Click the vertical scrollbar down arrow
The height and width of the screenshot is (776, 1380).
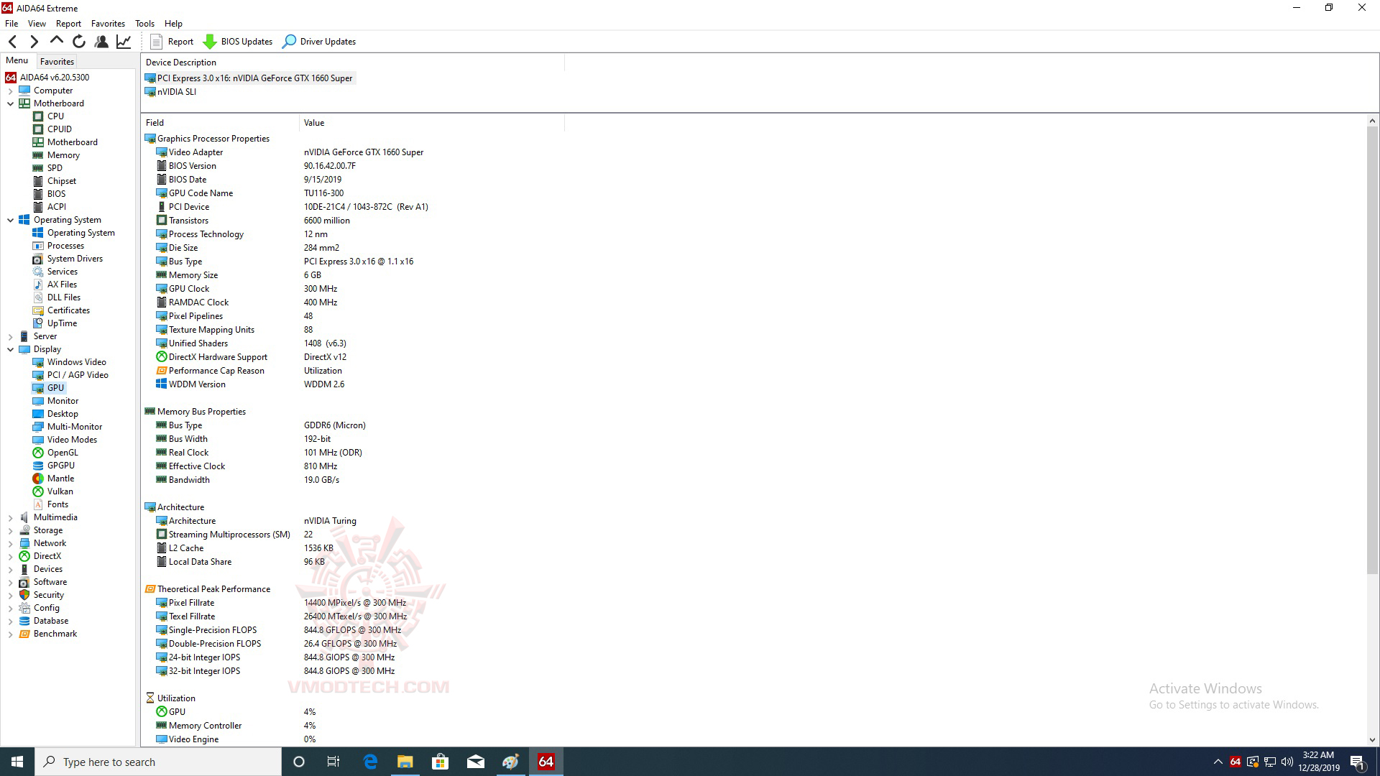(1371, 739)
